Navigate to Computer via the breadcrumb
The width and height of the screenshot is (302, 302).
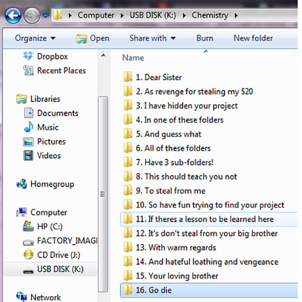click(x=96, y=15)
